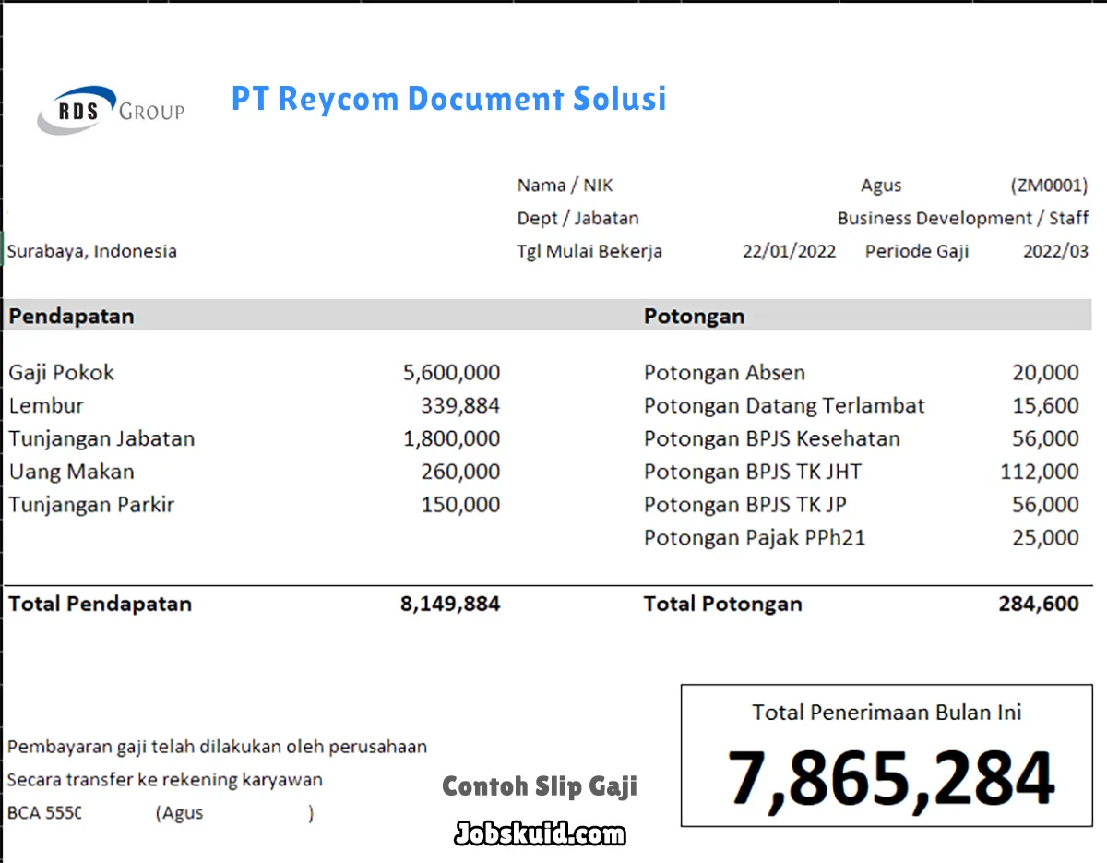Select the Periode Gaji value 2022/03

tap(1055, 250)
